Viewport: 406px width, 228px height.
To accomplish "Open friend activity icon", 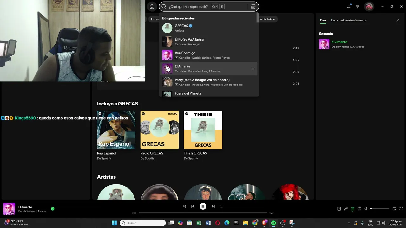I will [357, 7].
